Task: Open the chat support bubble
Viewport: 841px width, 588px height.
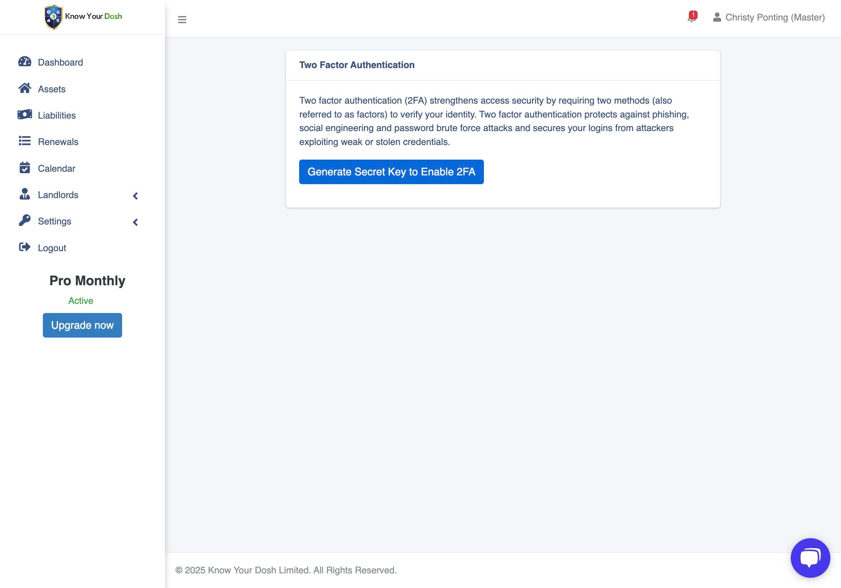Action: point(810,557)
